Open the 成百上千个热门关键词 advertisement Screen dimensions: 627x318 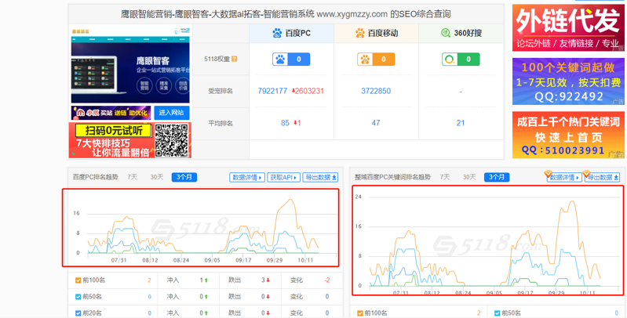click(x=568, y=135)
